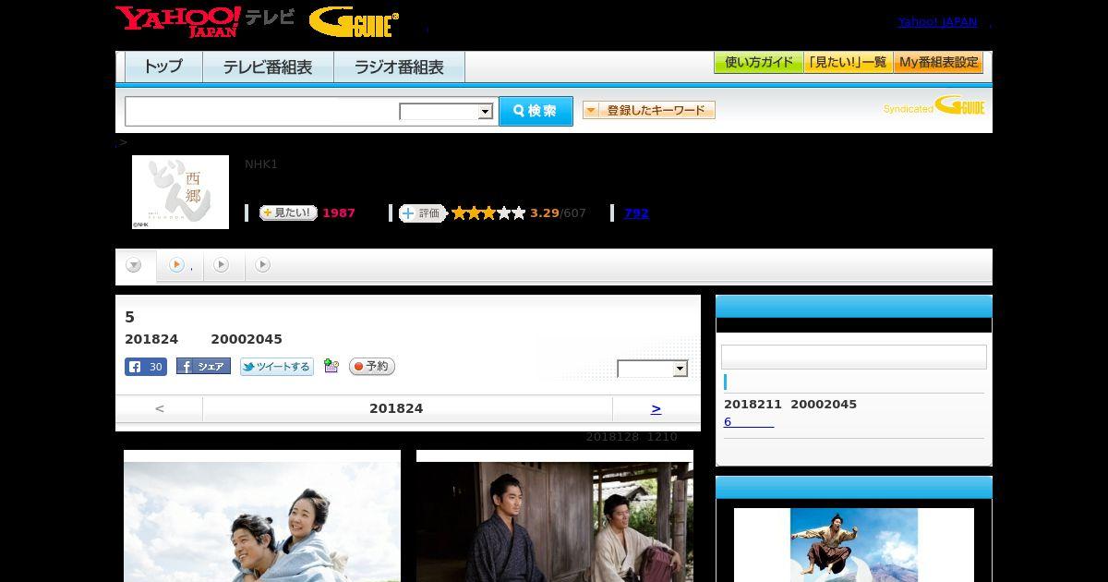The height and width of the screenshot is (582, 1108).
Task: Select the tab with the orange play icon
Action: (x=180, y=265)
